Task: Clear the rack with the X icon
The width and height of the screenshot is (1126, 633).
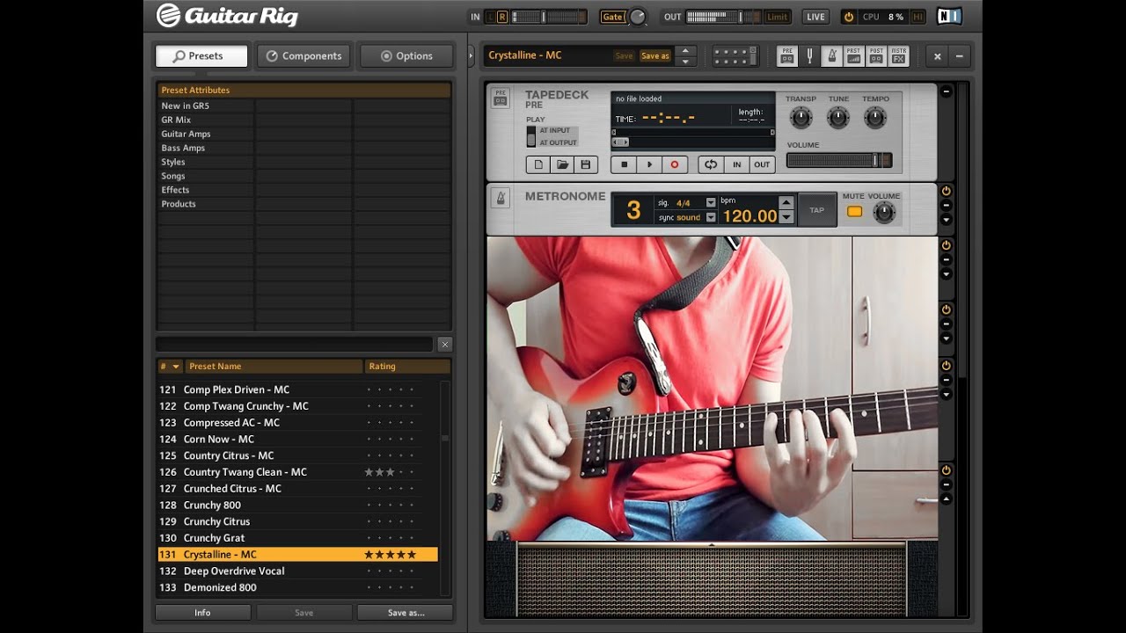Action: click(938, 56)
